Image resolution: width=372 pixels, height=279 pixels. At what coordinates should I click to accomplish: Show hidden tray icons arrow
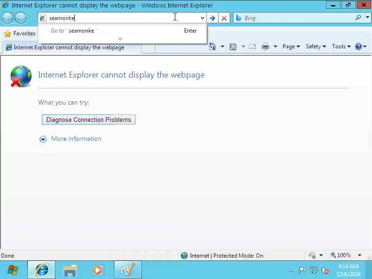(292, 270)
